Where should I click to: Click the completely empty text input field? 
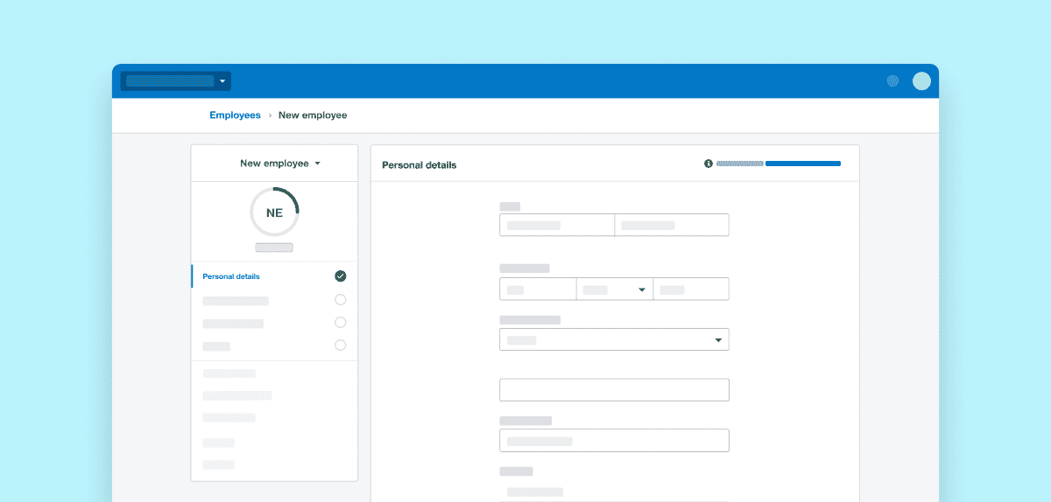click(x=614, y=390)
